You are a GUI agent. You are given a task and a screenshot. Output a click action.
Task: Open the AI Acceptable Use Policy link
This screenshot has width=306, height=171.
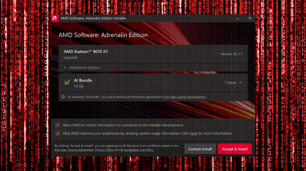pos(137,150)
